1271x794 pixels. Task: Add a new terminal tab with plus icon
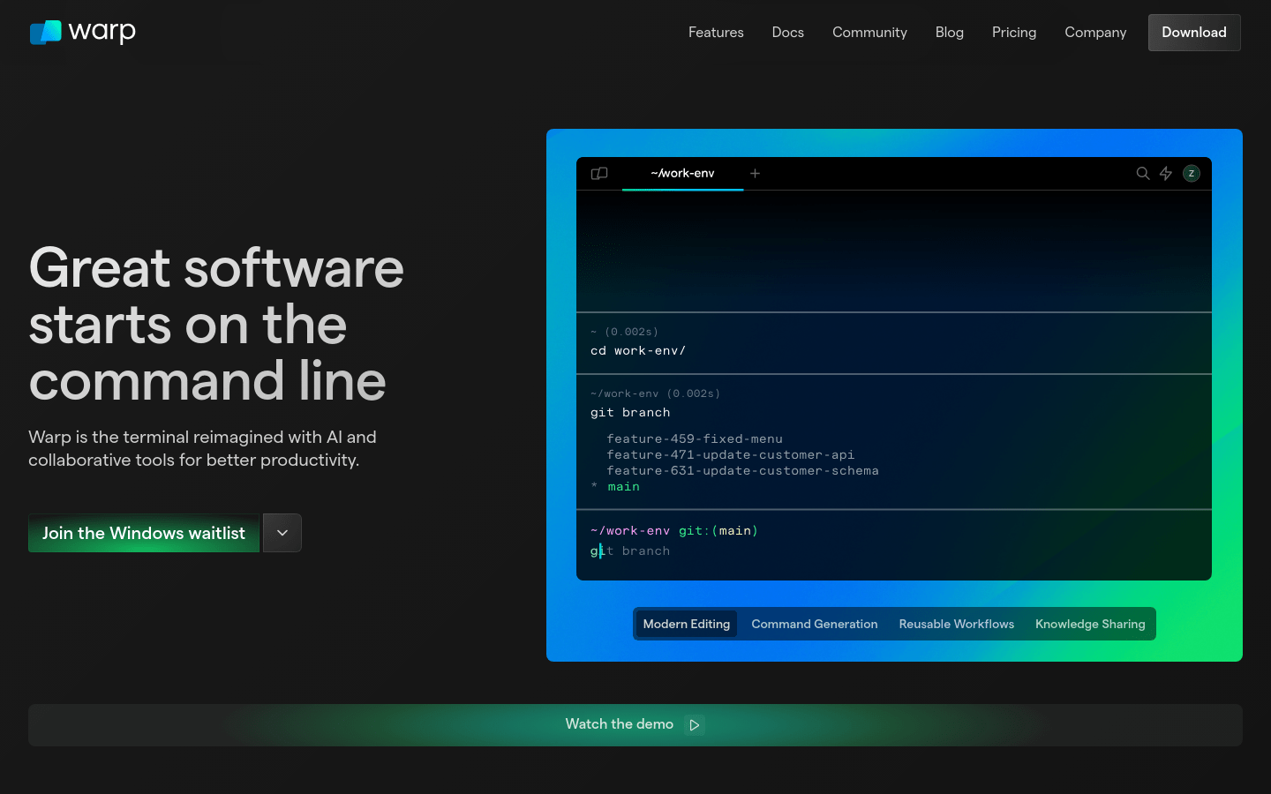755,174
